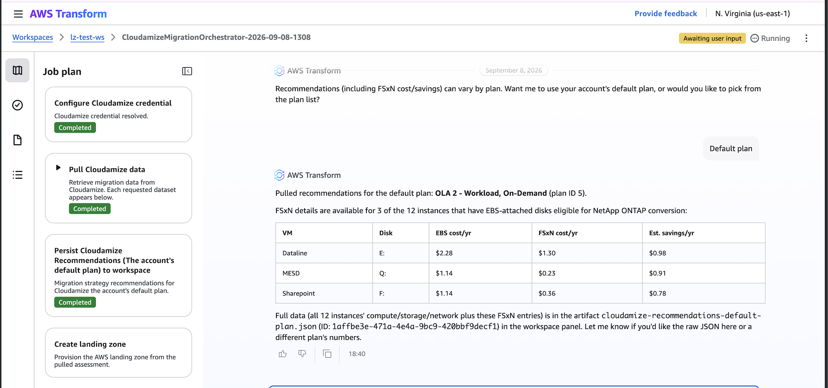This screenshot has height=388, width=828.
Task: Click the Dataline VM cell
Action: [x=324, y=253]
